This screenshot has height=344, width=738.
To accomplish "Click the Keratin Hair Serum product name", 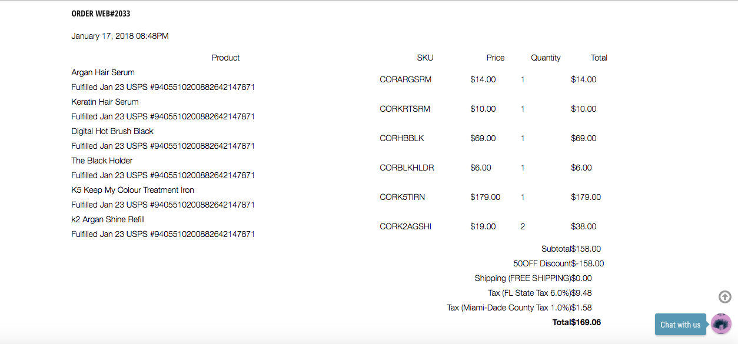I will [105, 102].
